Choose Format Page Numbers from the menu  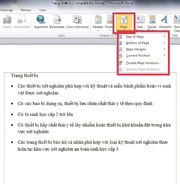[x=143, y=63]
